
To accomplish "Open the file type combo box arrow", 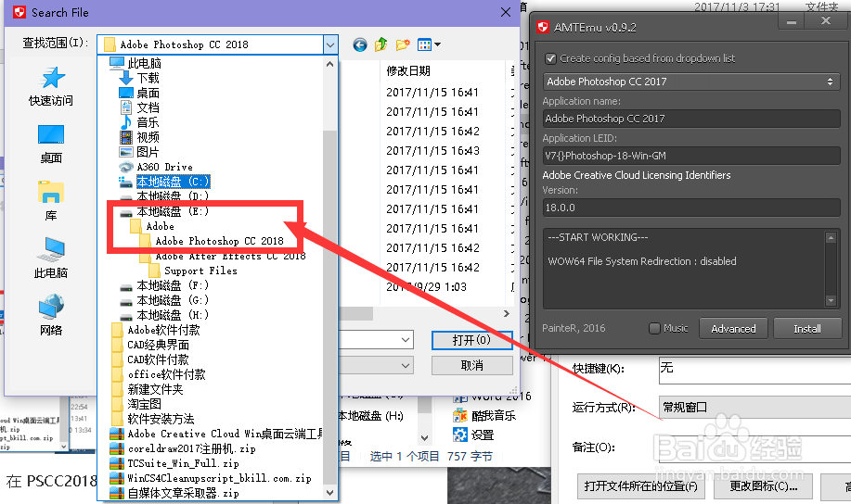I will coord(406,366).
